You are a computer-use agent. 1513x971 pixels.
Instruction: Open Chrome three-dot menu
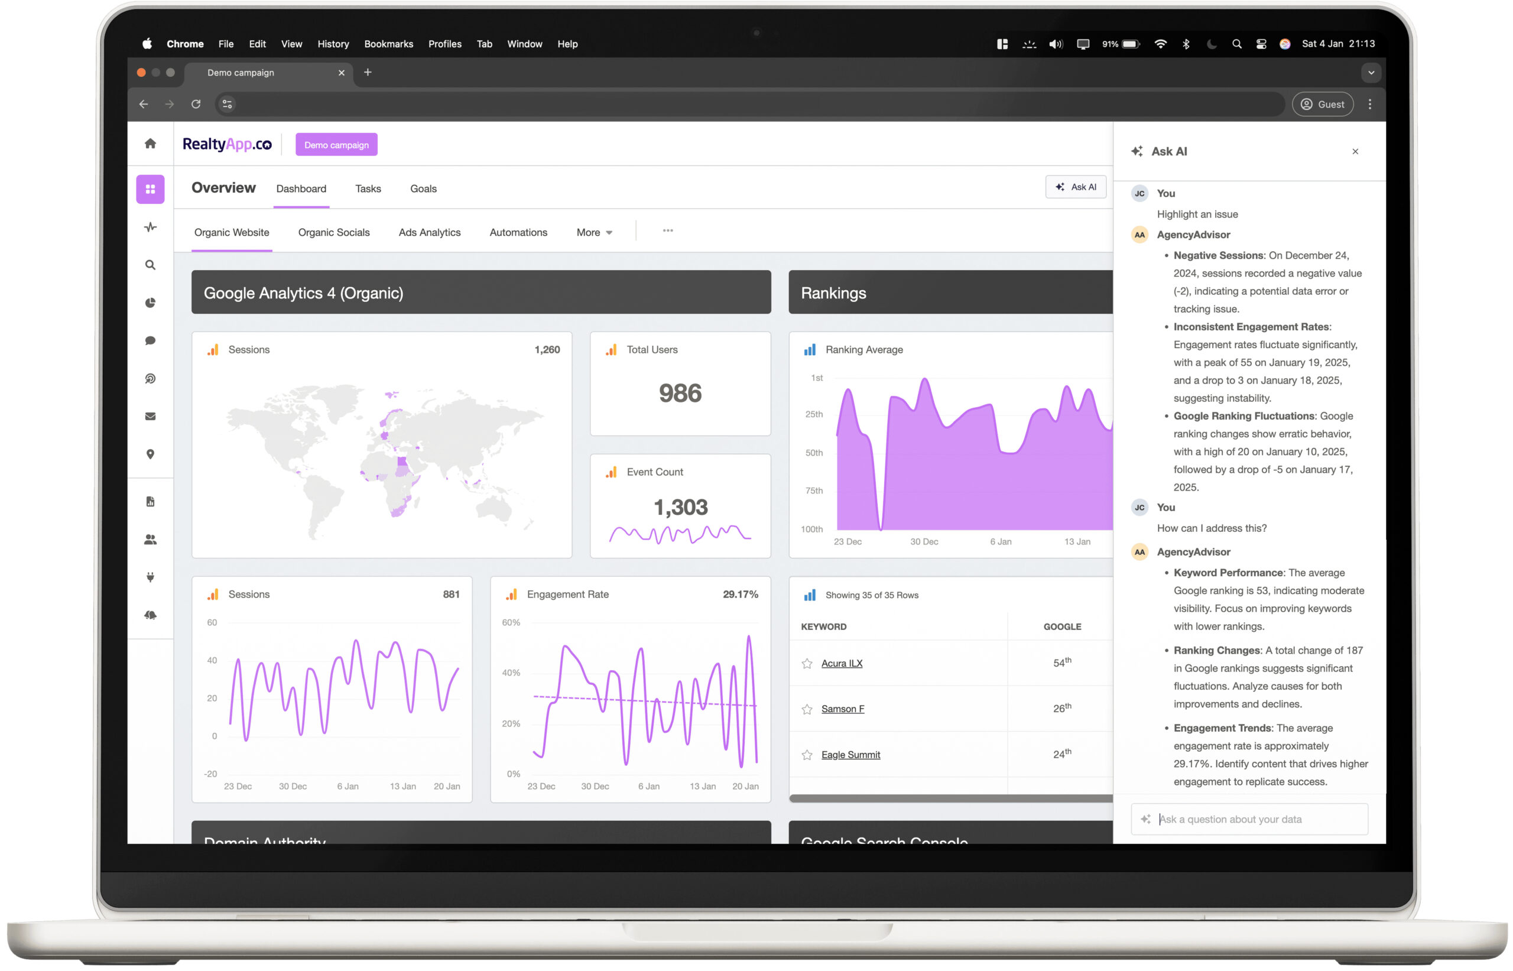pyautogui.click(x=1369, y=104)
